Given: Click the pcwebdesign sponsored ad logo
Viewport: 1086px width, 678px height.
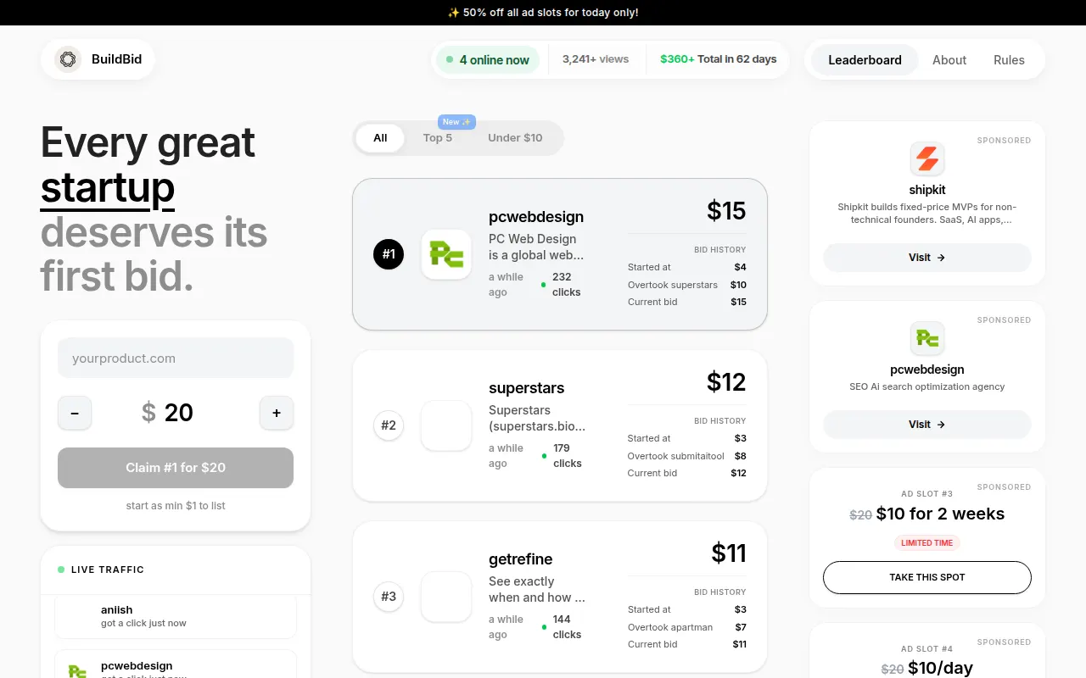Looking at the screenshot, I should tap(927, 338).
